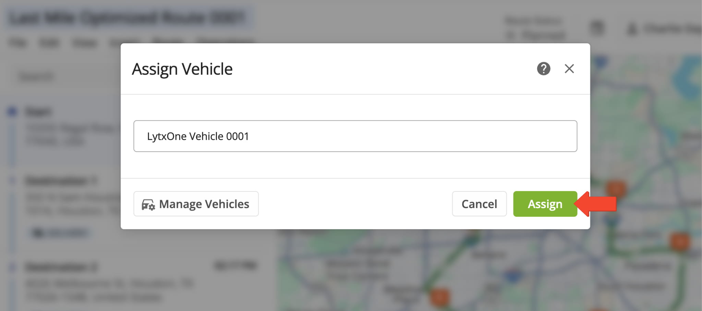The width and height of the screenshot is (702, 311).
Task: Select the Last Mile Optimized Route title
Action: pyautogui.click(x=127, y=18)
